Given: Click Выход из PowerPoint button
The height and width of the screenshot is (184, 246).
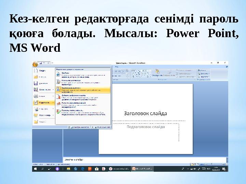Looking at the screenshot, I should coord(101,127).
